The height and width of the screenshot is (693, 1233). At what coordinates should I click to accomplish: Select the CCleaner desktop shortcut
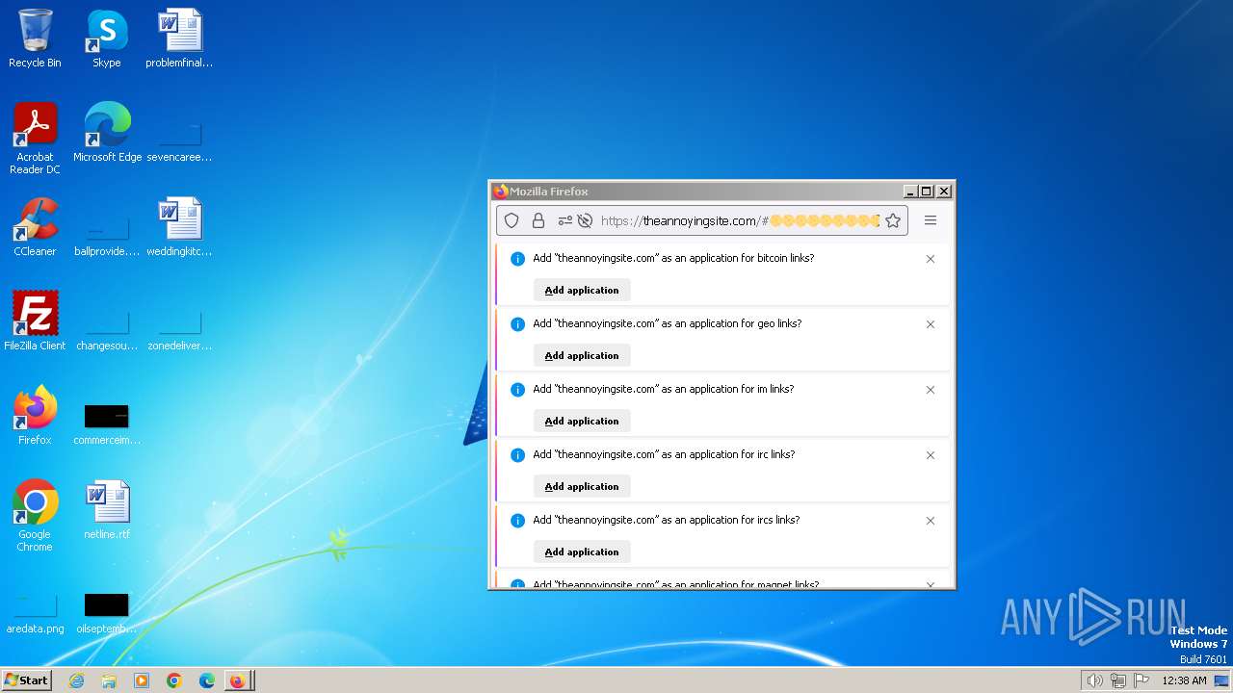(35, 227)
